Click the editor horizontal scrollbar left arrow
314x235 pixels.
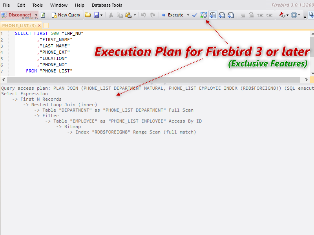click(x=4, y=80)
